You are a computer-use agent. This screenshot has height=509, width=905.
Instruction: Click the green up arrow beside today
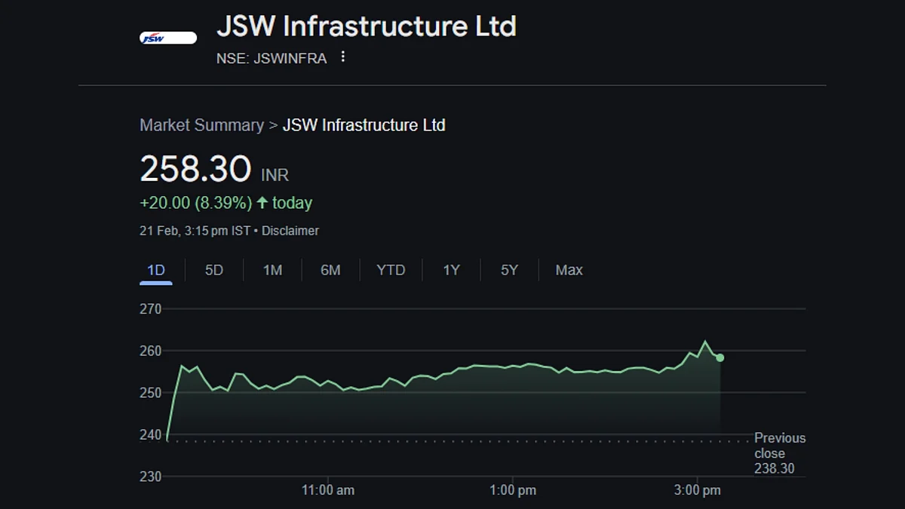coord(262,202)
